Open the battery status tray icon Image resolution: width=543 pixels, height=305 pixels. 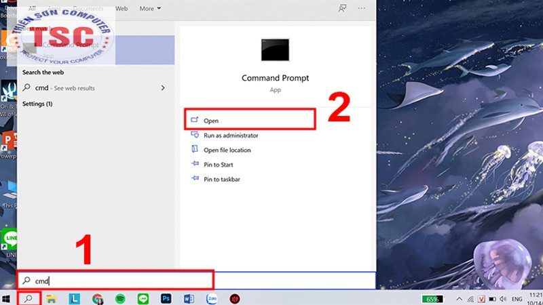click(492, 299)
